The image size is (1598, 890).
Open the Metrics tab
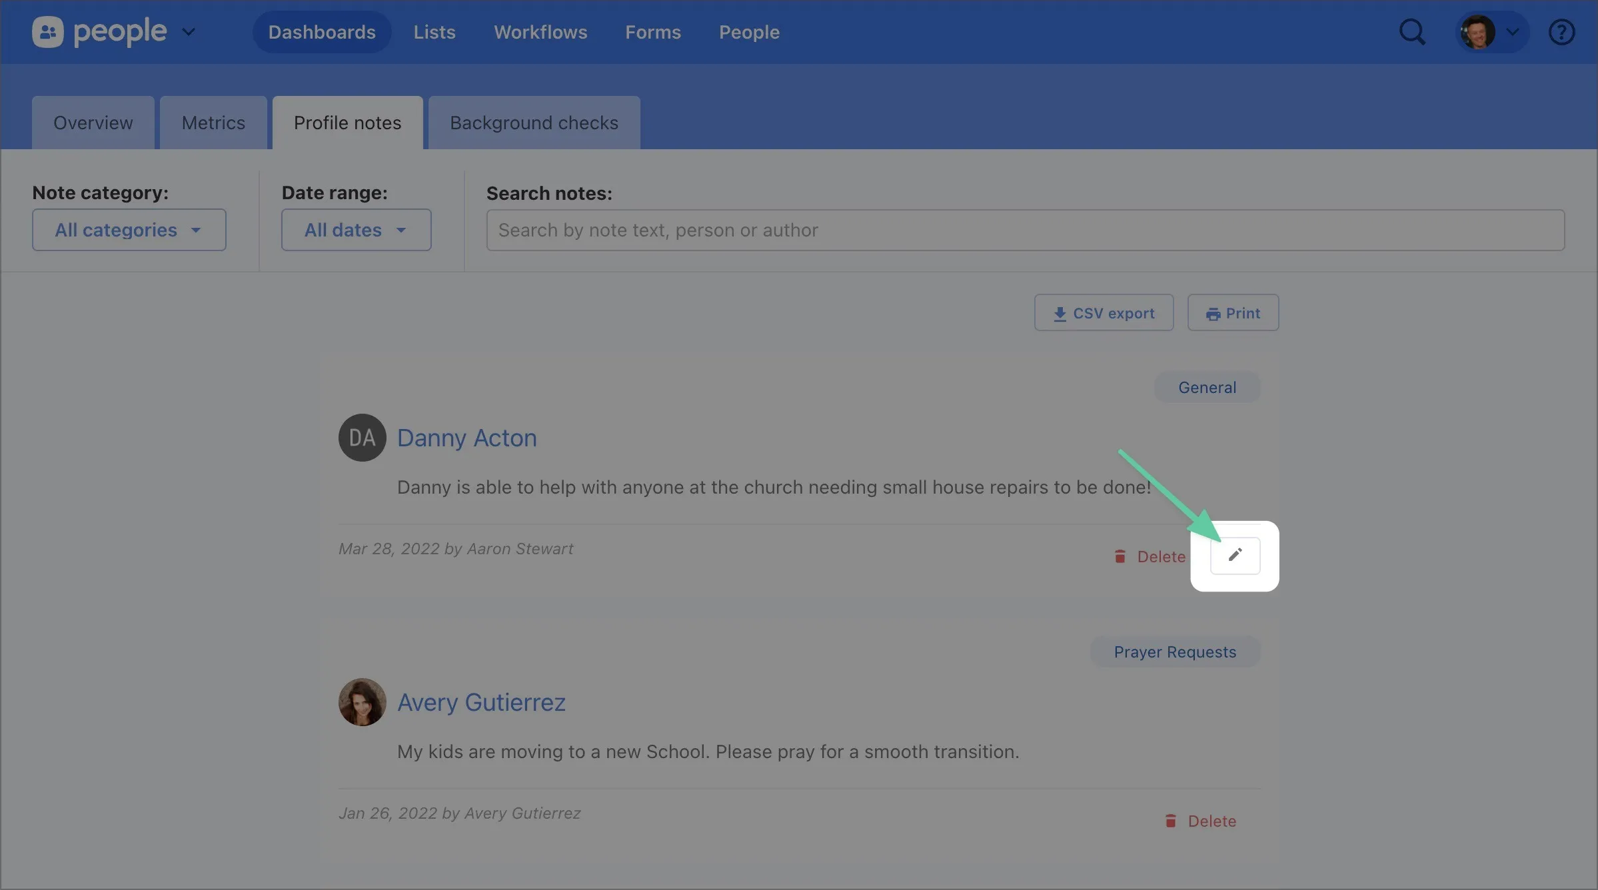(213, 123)
